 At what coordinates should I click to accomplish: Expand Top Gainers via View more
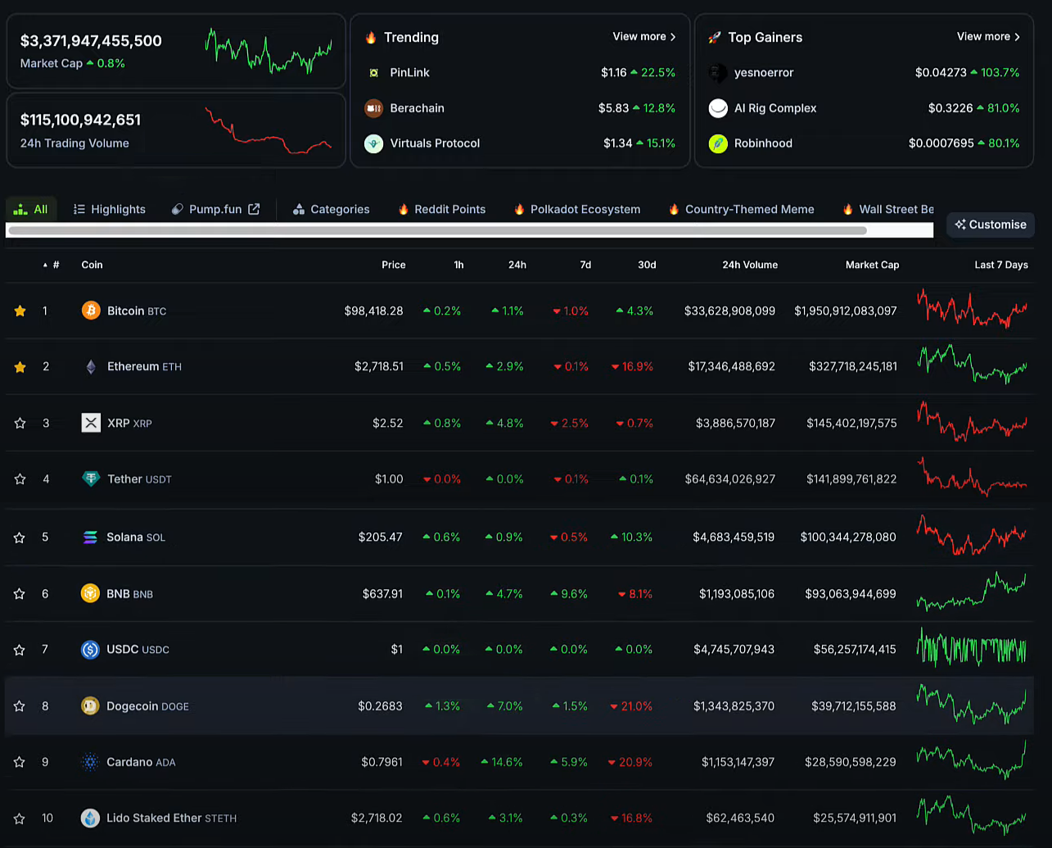[x=987, y=37]
